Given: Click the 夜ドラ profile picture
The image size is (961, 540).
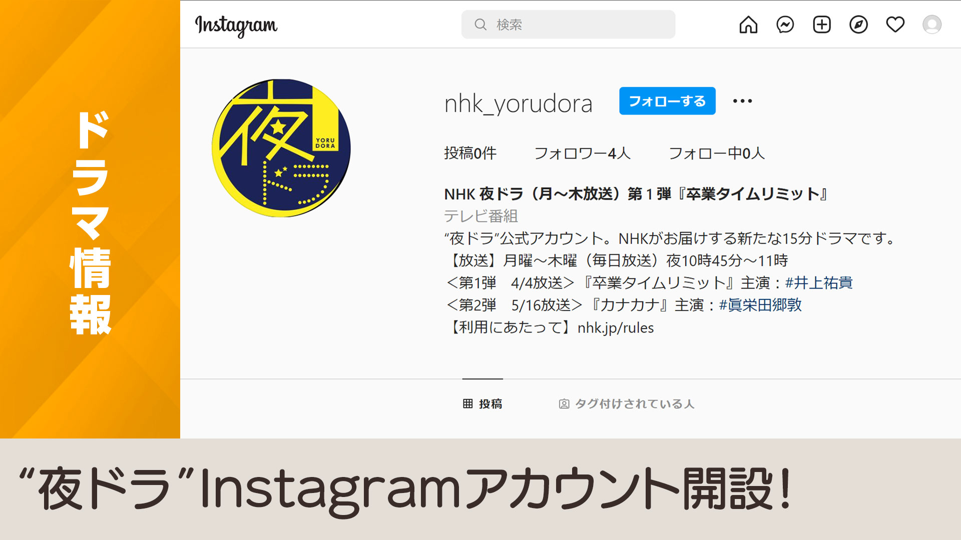Looking at the screenshot, I should [x=281, y=148].
